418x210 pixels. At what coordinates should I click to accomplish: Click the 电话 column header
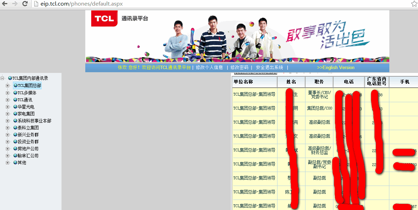click(349, 82)
